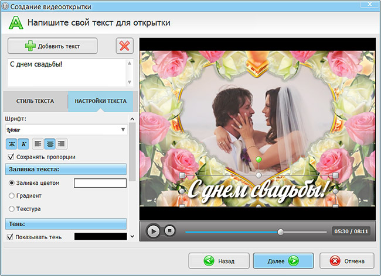Click the left-middle handle of text box
Screen dimensions: 381x276
(182, 191)
